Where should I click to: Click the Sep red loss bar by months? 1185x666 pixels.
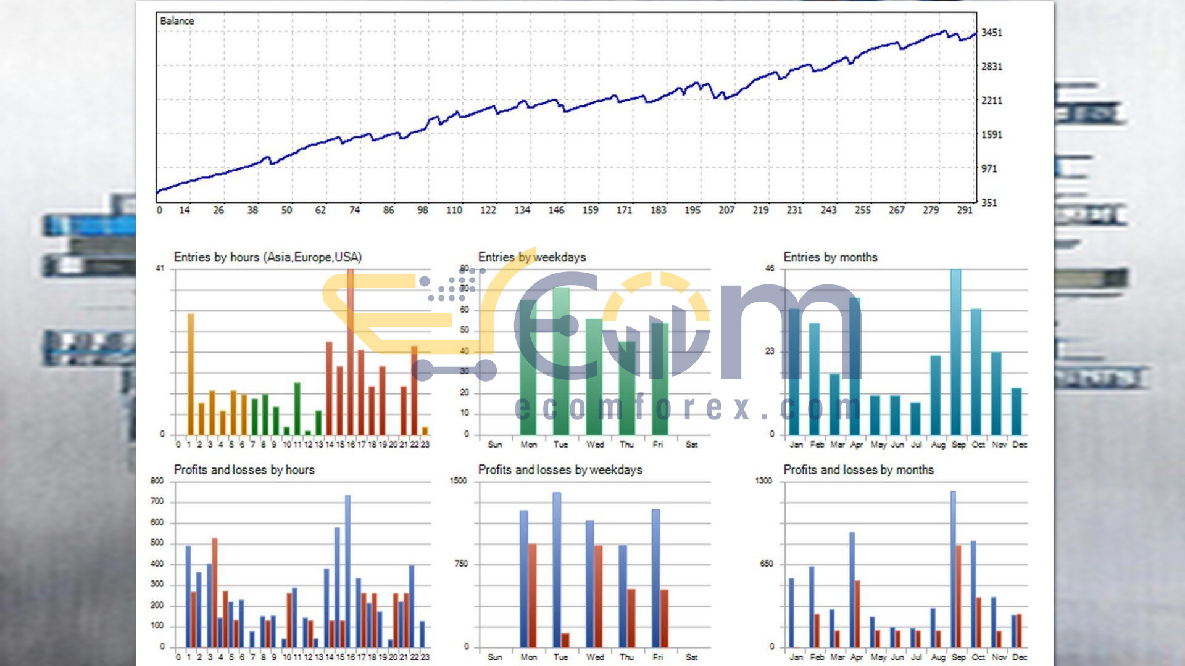pyautogui.click(x=958, y=595)
